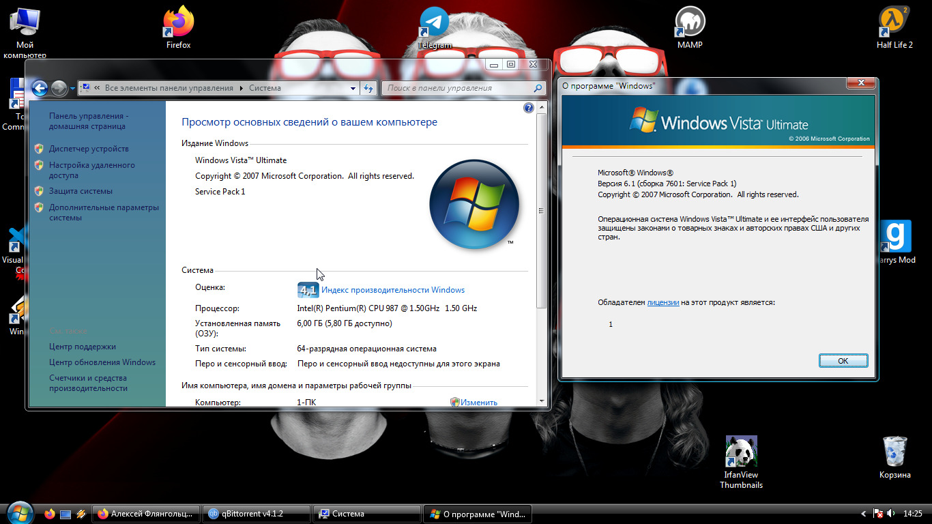Open Help with the blue question mark
The width and height of the screenshot is (932, 524).
click(x=528, y=108)
